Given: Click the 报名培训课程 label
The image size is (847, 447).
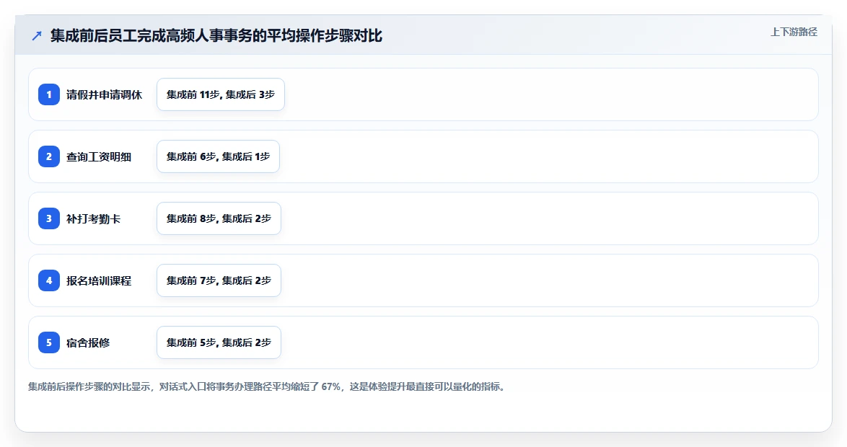Looking at the screenshot, I should 99,281.
